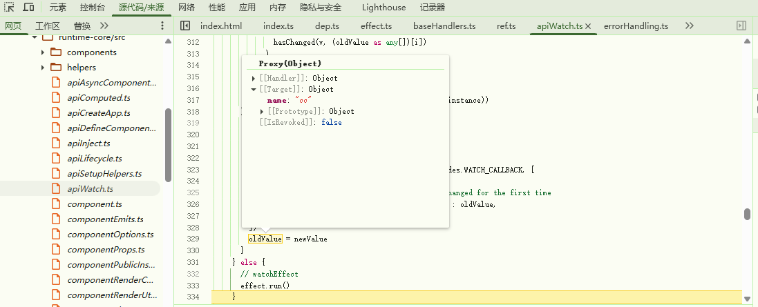The height and width of the screenshot is (307, 758).
Task: Open the 性能 panel tab
Action: coord(216,7)
